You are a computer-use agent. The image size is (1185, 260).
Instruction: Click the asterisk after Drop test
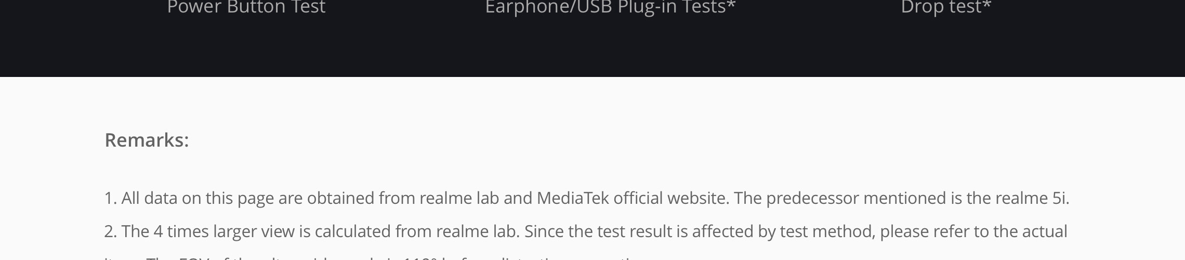tap(986, 6)
